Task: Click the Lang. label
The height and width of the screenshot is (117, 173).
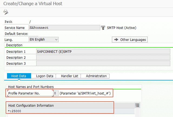Action: point(9,40)
